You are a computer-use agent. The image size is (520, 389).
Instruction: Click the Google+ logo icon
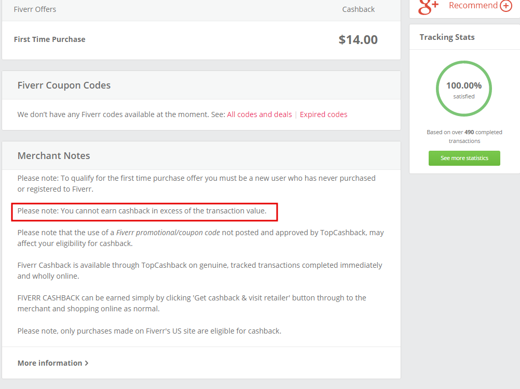pos(429,6)
